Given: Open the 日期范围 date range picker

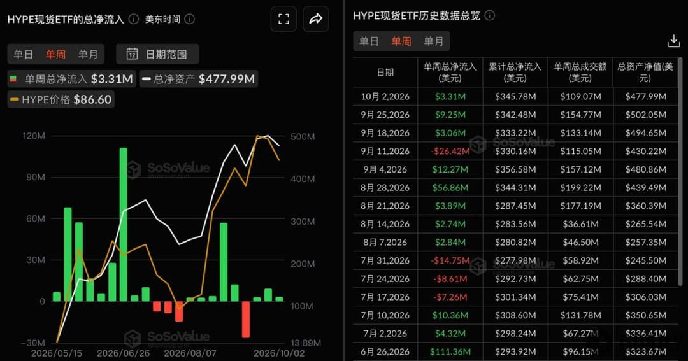Looking at the screenshot, I should 157,54.
